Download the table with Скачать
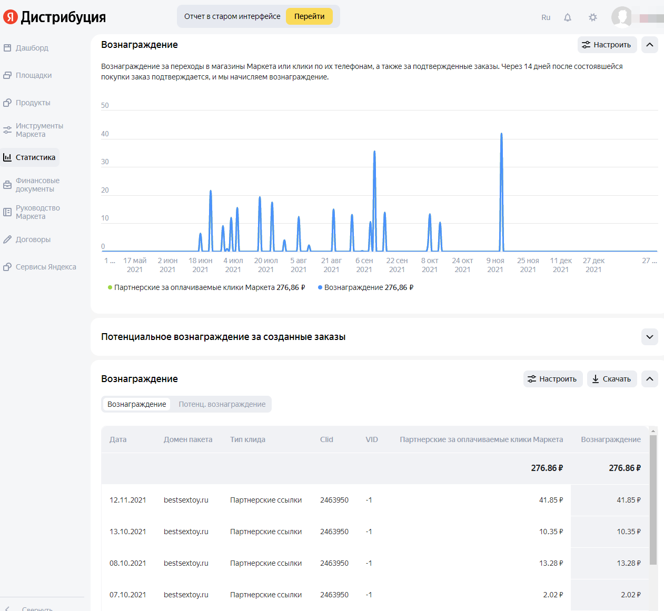The image size is (664, 611). [x=612, y=379]
